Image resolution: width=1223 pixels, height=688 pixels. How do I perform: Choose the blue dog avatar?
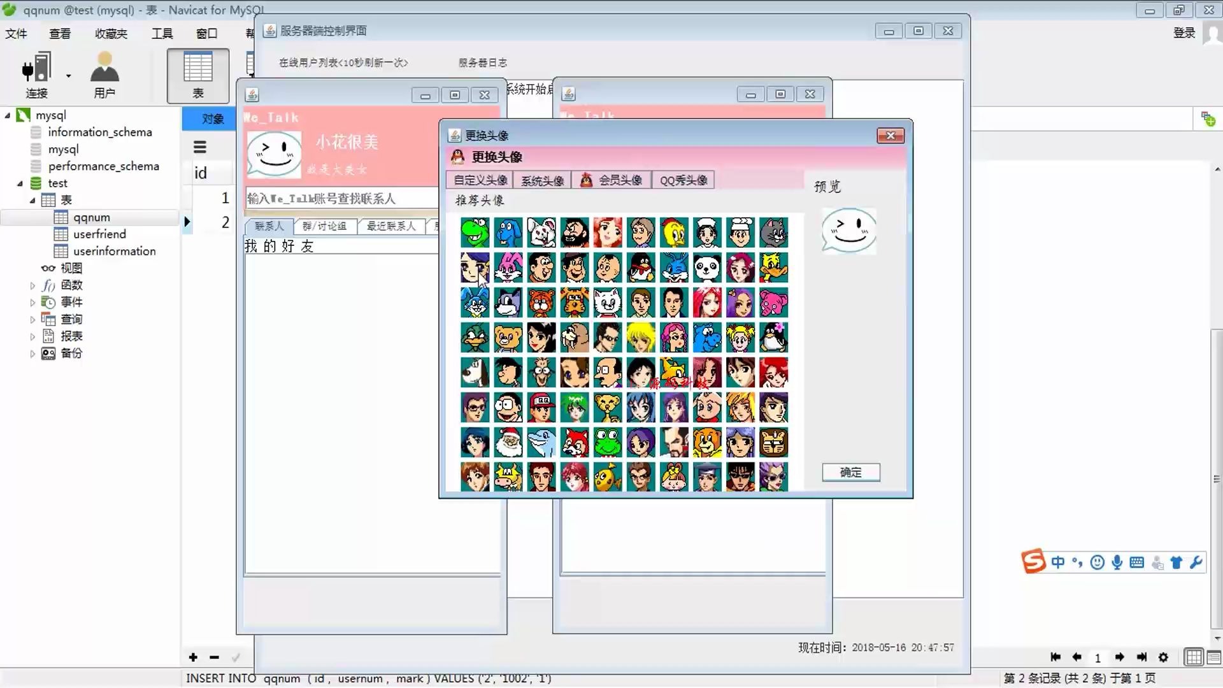tap(508, 233)
